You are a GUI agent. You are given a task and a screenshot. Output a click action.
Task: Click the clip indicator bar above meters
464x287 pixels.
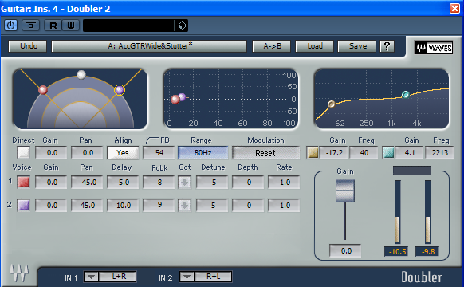click(411, 171)
